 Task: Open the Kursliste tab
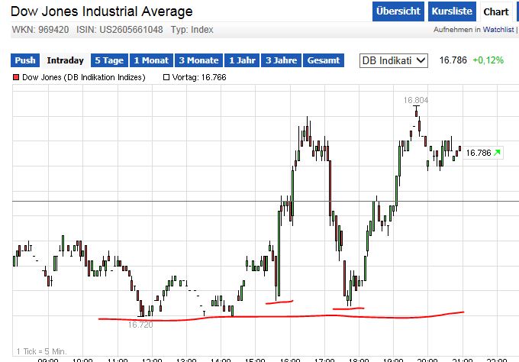pos(452,11)
